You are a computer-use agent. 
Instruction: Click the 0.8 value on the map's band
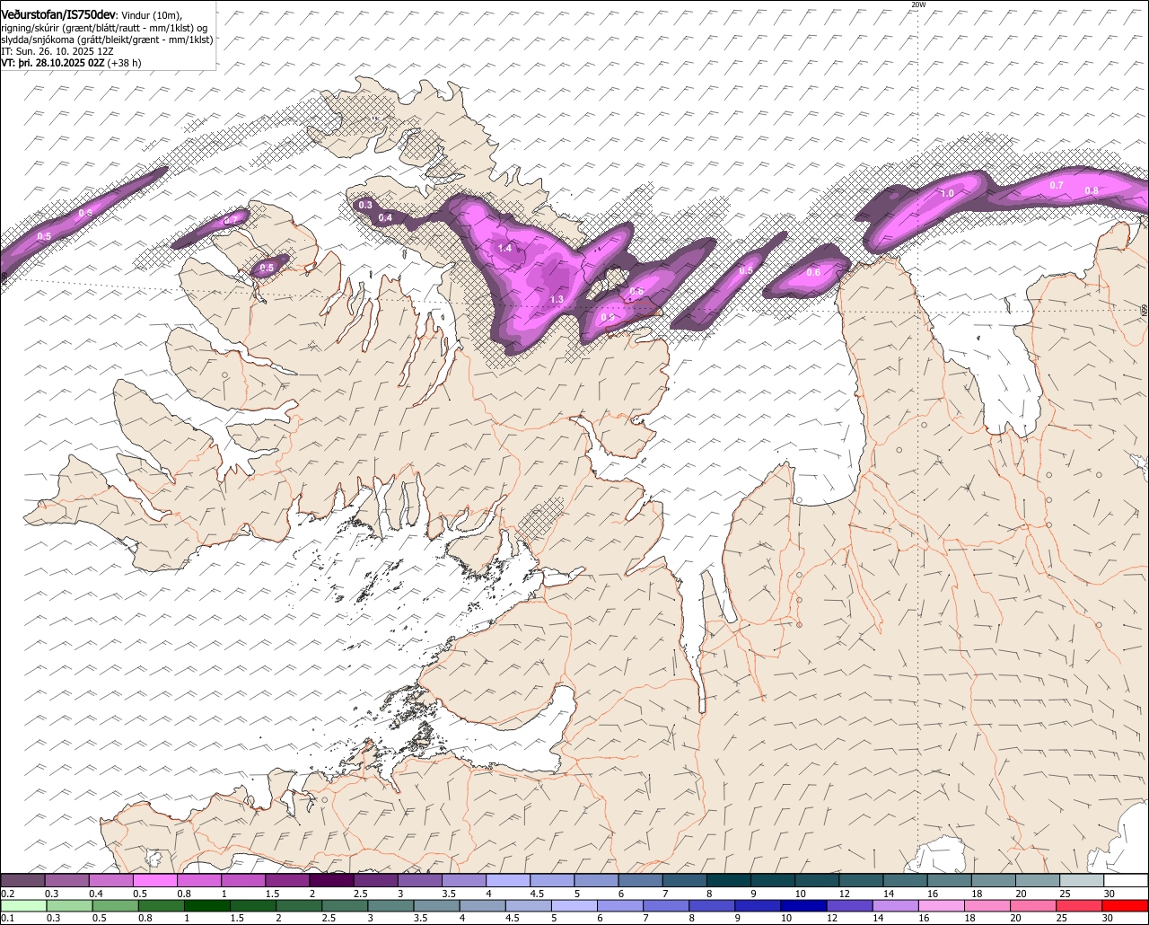click(x=1092, y=190)
